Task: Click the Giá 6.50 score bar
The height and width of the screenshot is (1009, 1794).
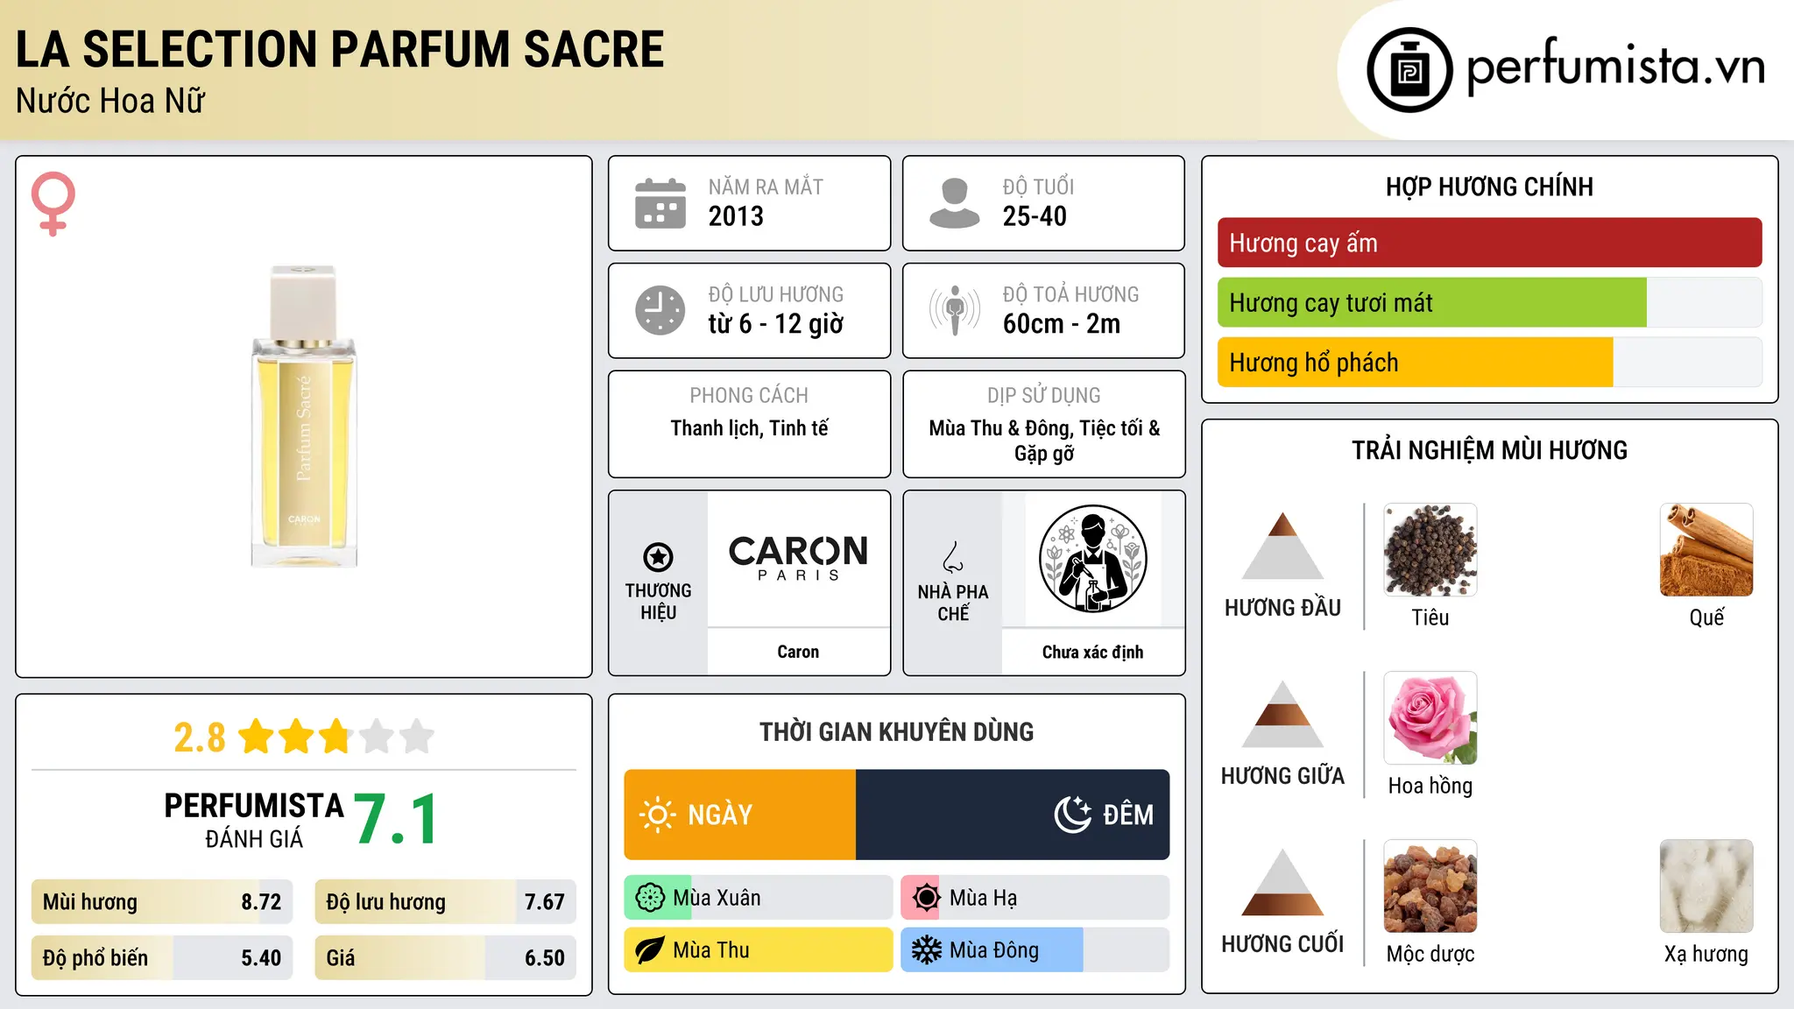Action: click(x=446, y=957)
